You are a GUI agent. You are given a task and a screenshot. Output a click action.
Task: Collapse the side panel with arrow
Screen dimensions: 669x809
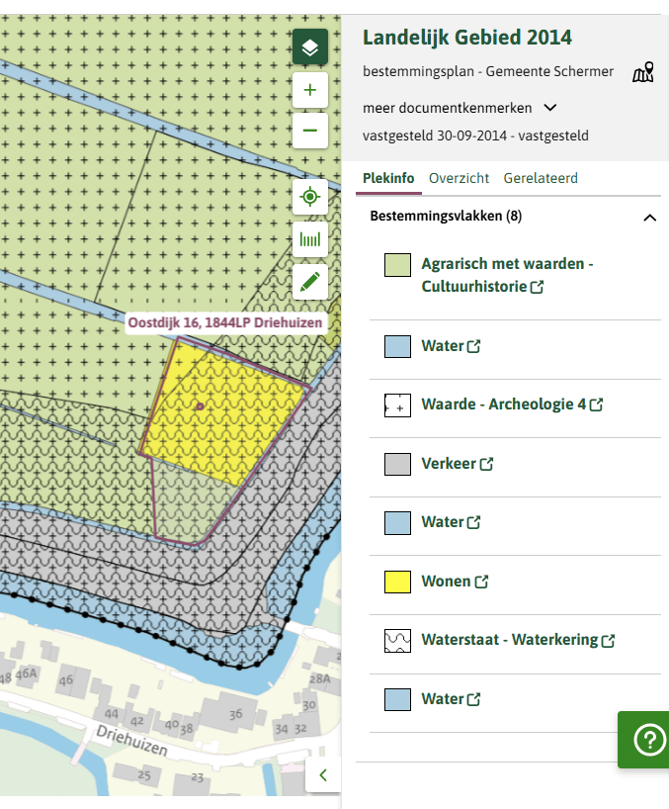pyautogui.click(x=323, y=774)
